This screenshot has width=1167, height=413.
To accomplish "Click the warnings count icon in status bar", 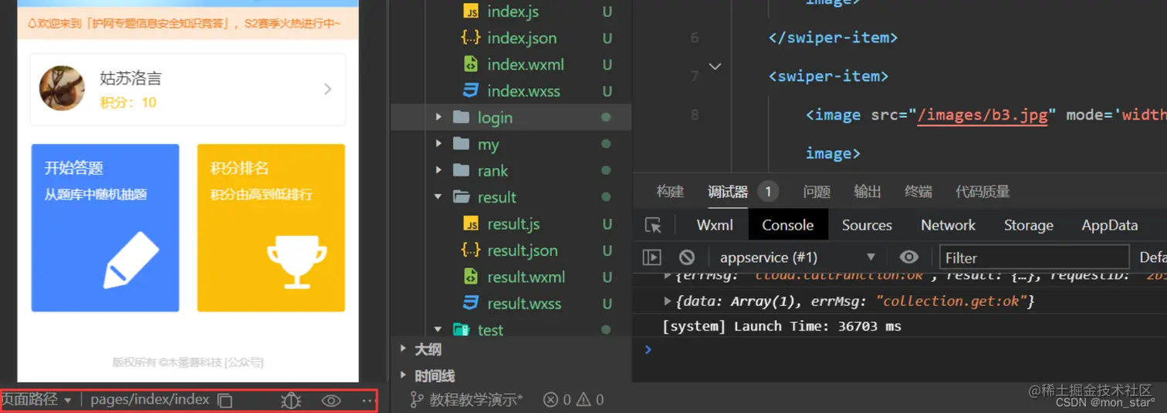I will tap(583, 400).
